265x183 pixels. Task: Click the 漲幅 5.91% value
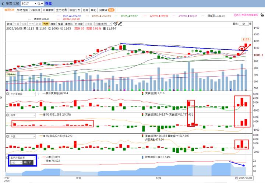coord(93,29)
